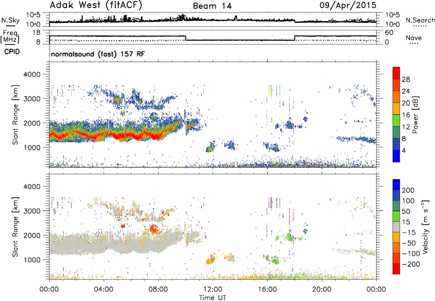Viewport: 435px width, 301px height.
Task: Click the 'Velocity [m s-1]' color bar label
Action: tap(425, 227)
